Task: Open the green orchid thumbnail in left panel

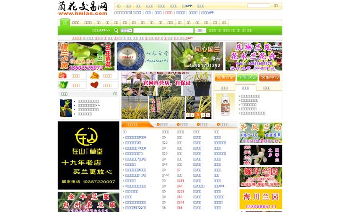Action: coord(66,108)
